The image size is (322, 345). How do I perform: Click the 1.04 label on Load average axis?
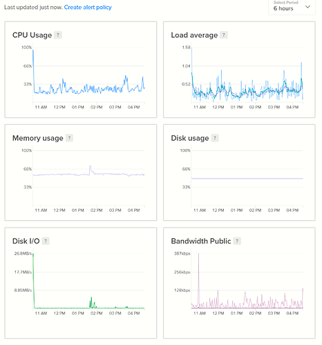click(x=186, y=66)
